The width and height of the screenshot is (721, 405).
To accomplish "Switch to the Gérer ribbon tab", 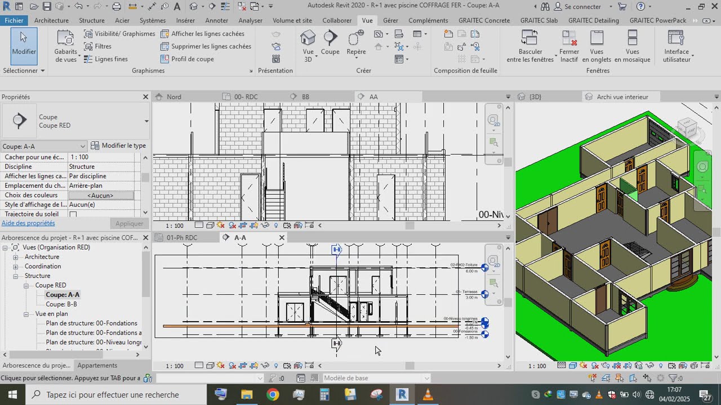I will [x=390, y=20].
